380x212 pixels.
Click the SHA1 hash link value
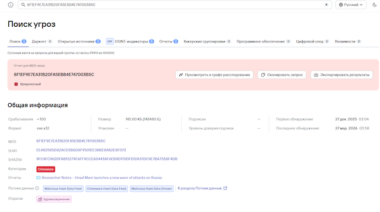(x=81, y=150)
